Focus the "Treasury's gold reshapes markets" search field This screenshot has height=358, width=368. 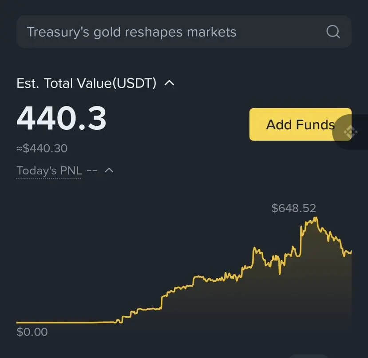[x=184, y=31]
